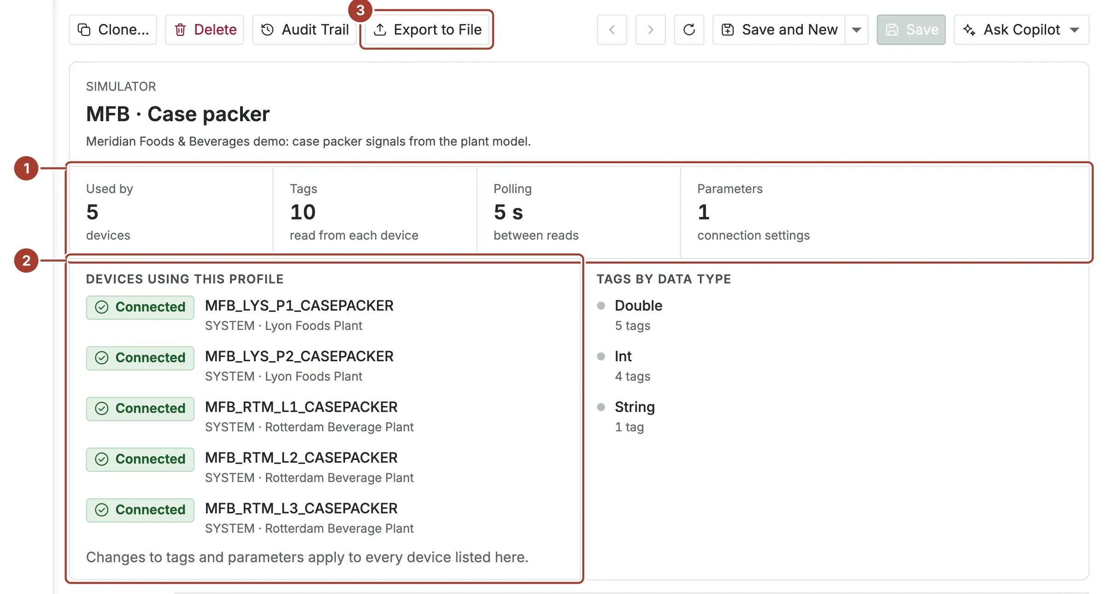Click the Tags 10 stat
The width and height of the screenshot is (1106, 594).
click(x=375, y=212)
